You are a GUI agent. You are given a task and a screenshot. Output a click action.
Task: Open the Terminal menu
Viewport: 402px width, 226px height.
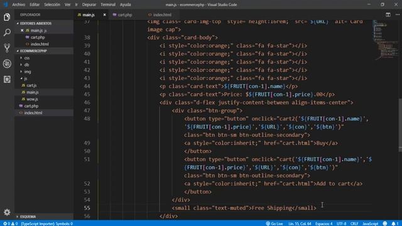[108, 4]
